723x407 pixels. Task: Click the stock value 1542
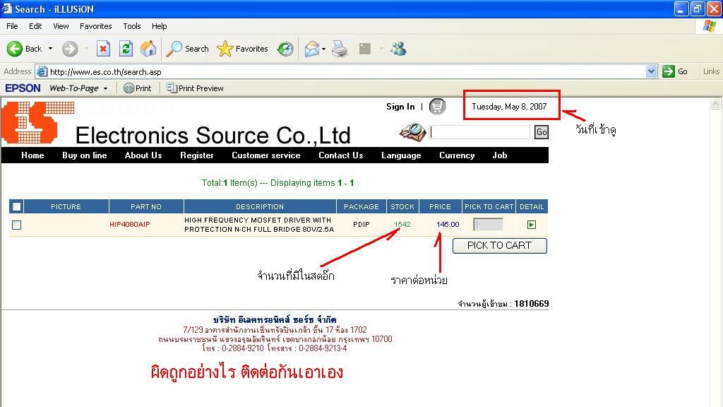(402, 224)
